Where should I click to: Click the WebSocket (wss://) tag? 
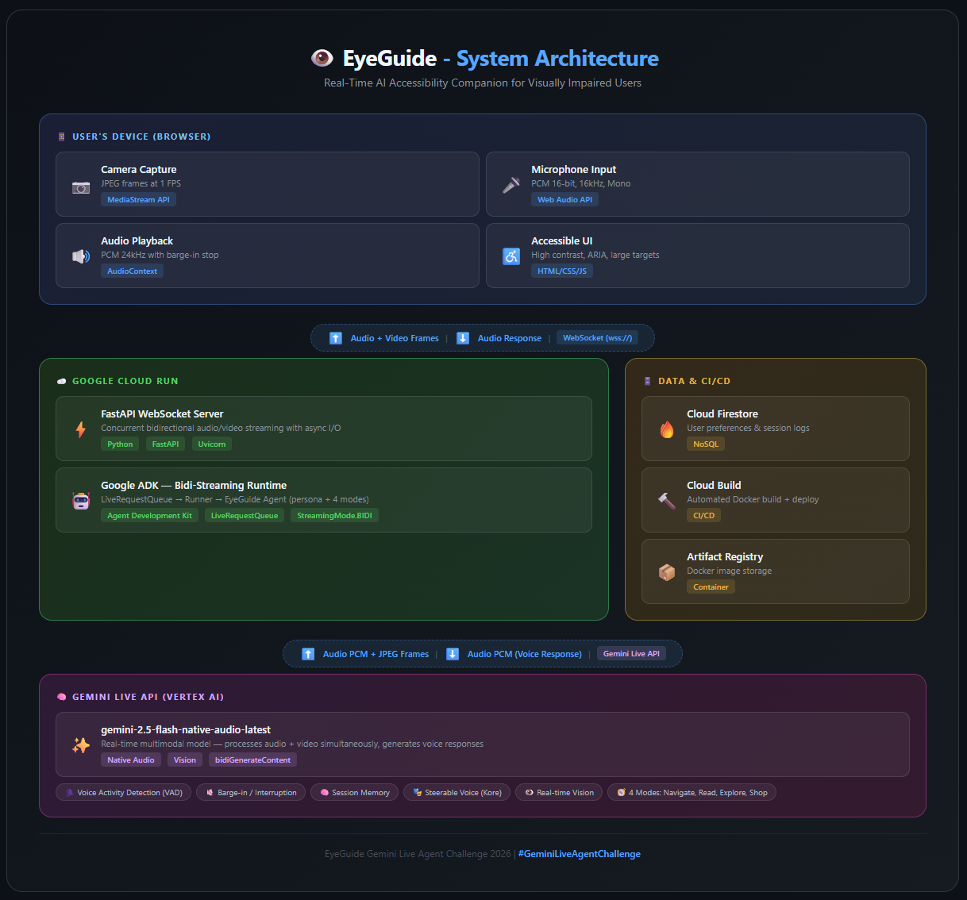coord(597,338)
